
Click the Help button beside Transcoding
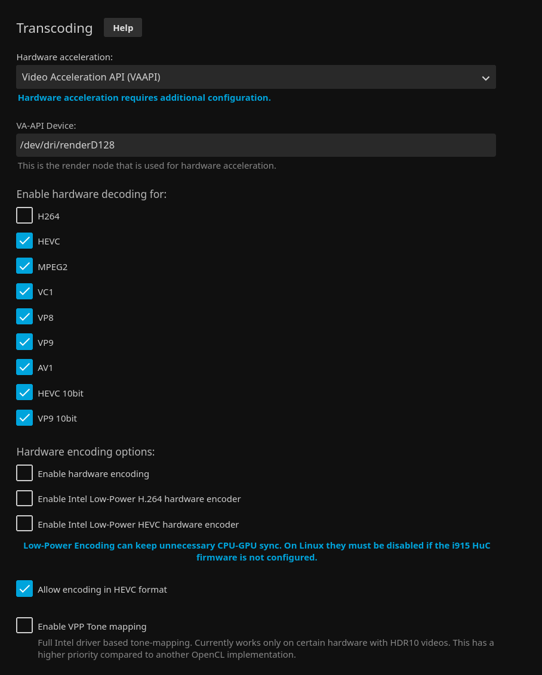(123, 28)
